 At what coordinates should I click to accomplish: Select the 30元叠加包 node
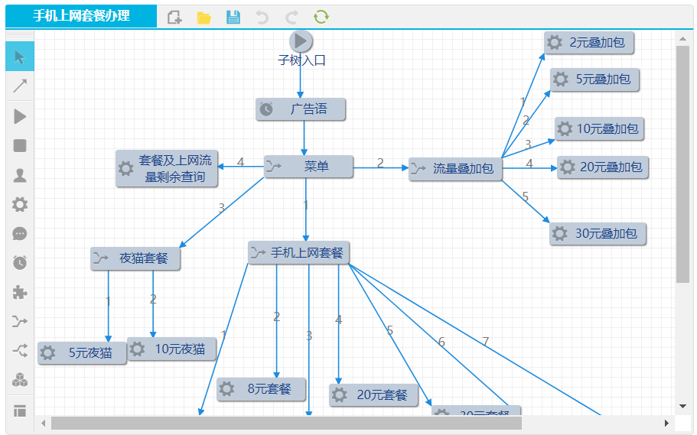[598, 234]
